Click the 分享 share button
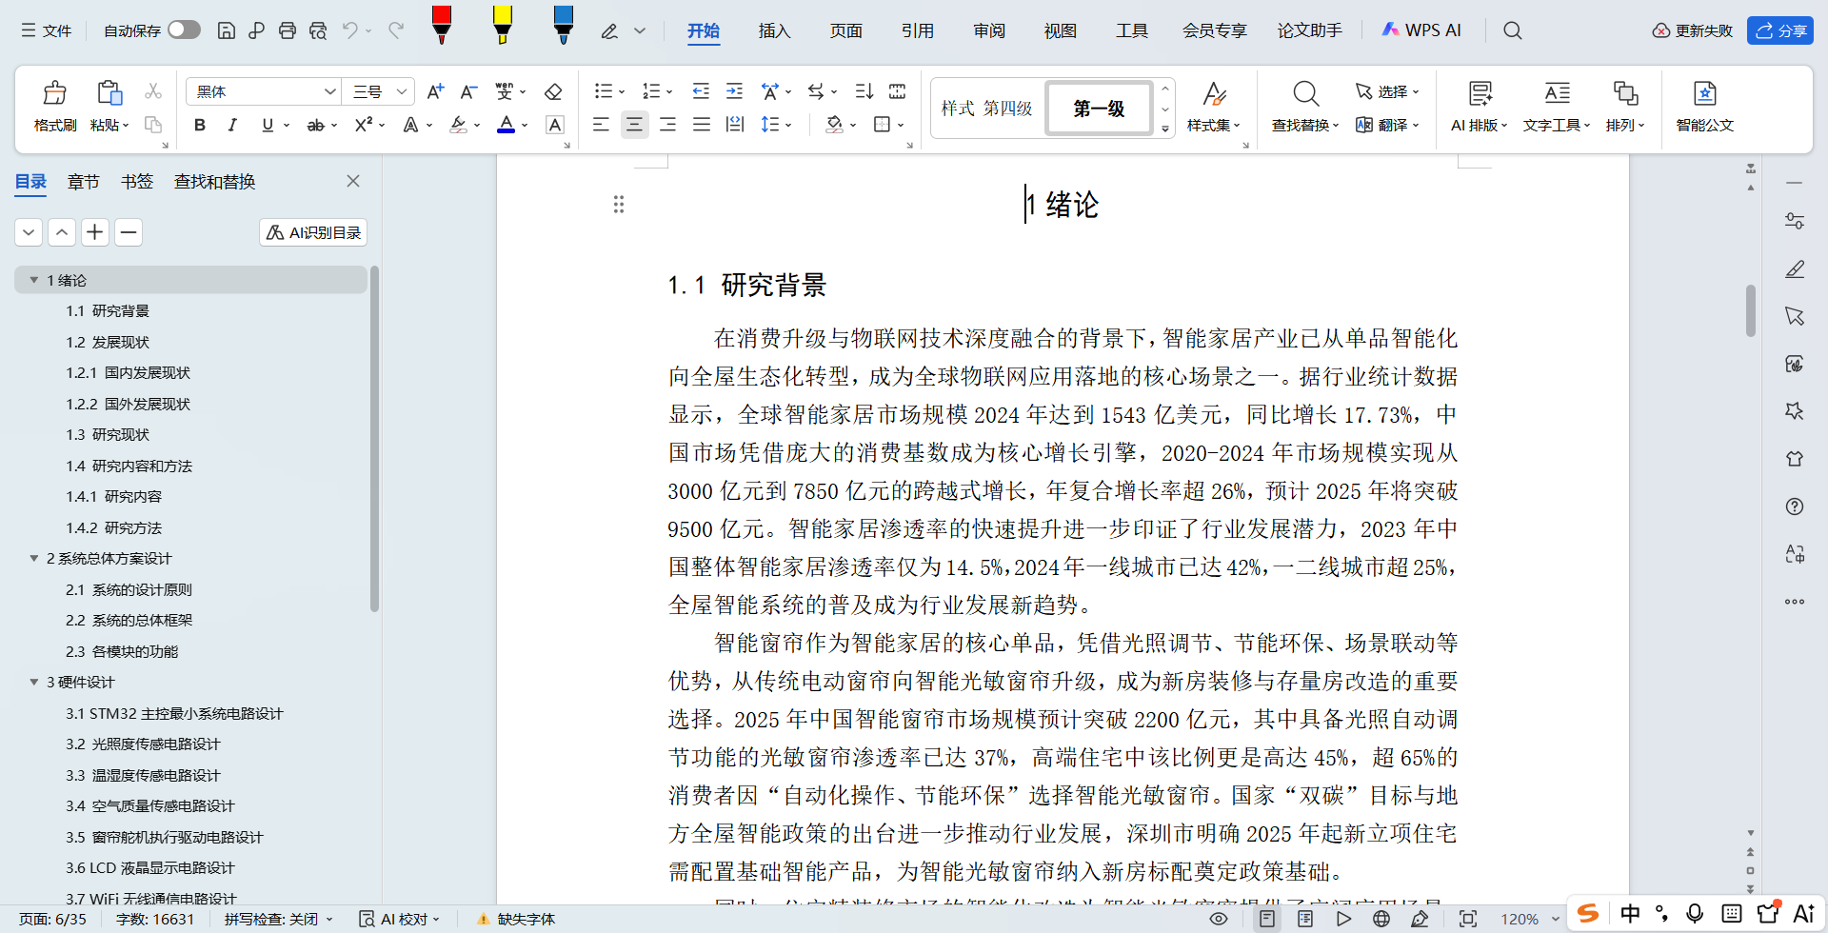Screen dimensions: 1828x933 (1780, 30)
